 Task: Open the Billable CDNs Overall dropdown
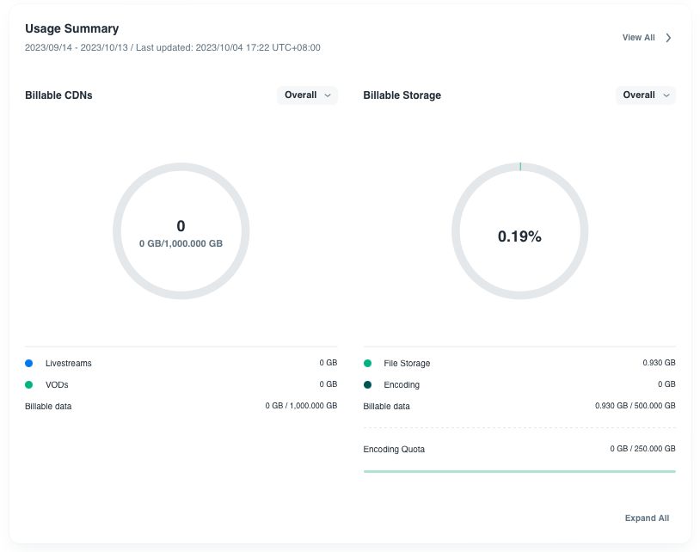pyautogui.click(x=307, y=95)
